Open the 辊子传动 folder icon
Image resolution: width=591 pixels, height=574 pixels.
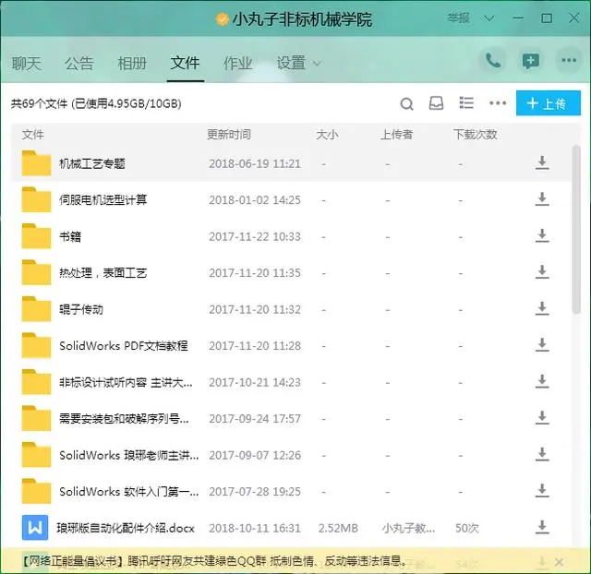tap(36, 309)
